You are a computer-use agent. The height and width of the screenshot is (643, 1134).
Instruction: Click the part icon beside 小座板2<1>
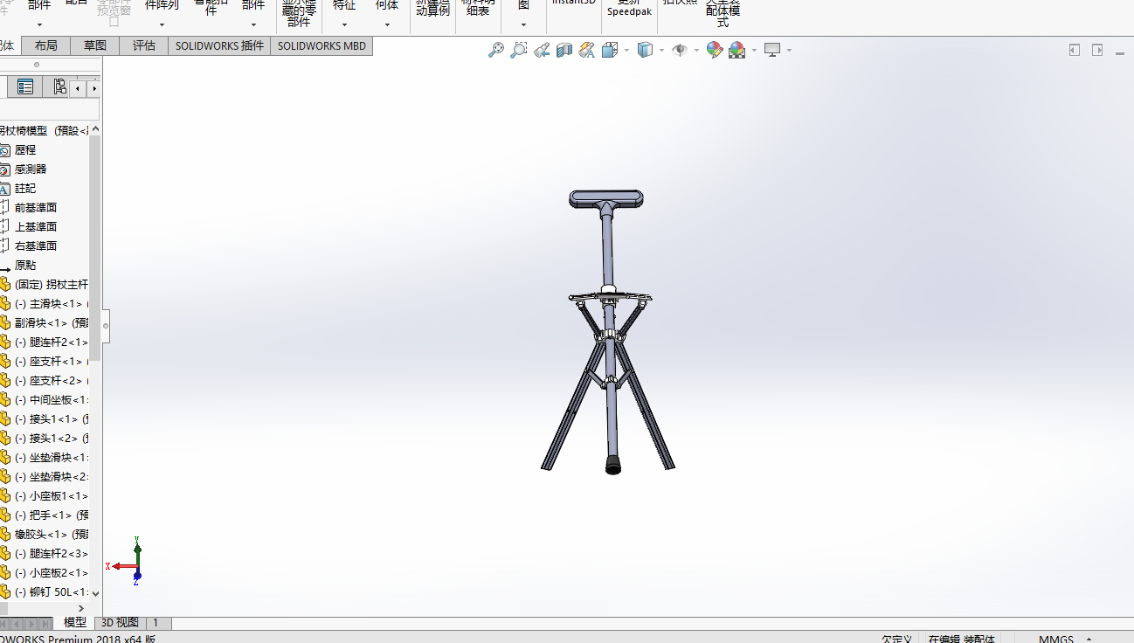[x=5, y=573]
